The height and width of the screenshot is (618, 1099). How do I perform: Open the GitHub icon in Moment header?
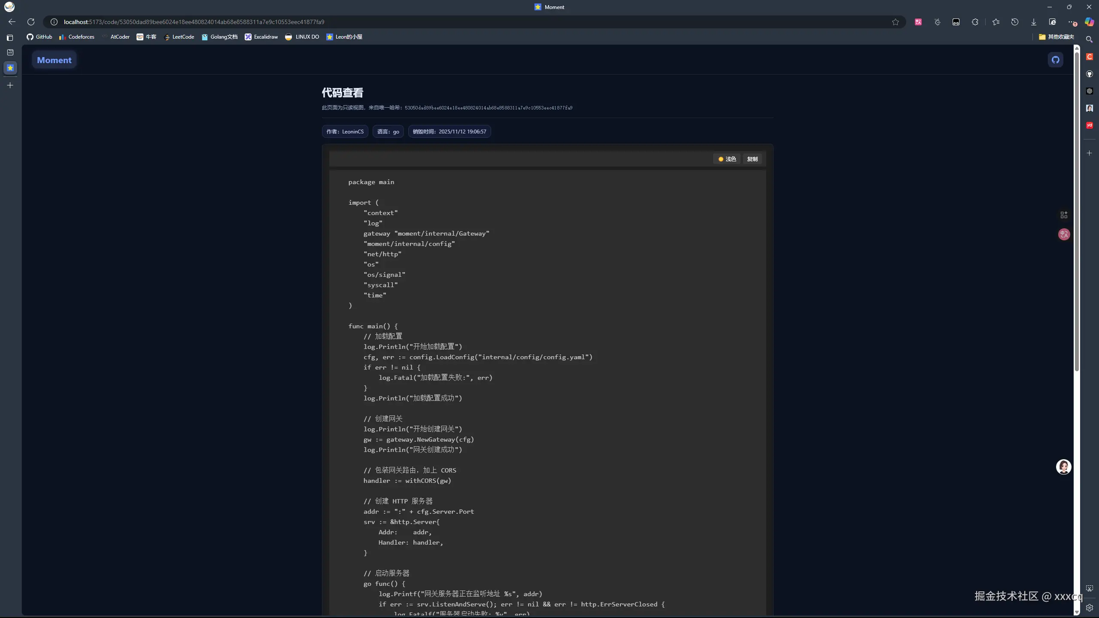click(1055, 60)
